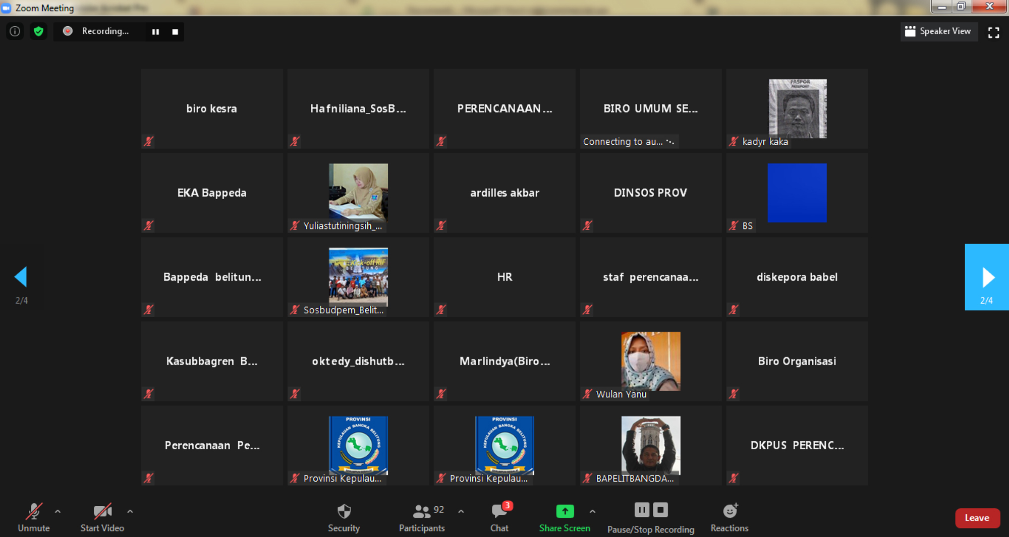Image resolution: width=1009 pixels, height=537 pixels.
Task: Open the Security options
Action: click(344, 517)
